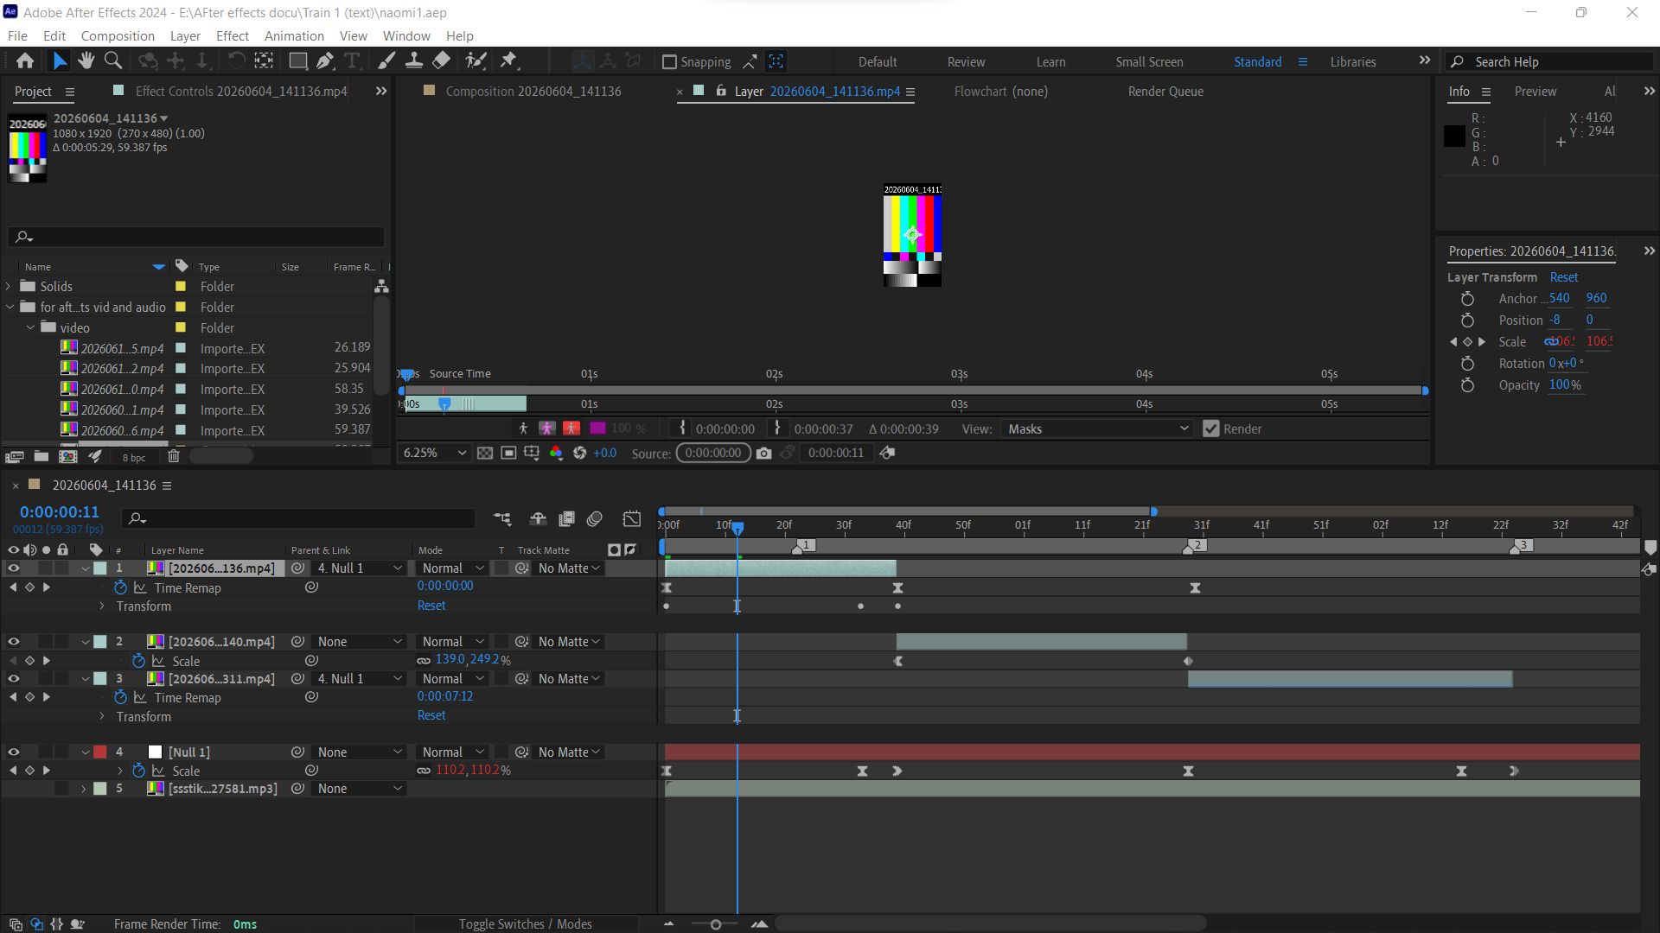Create new composition icon in Project panel
Viewport: 1660px width, 933px height.
(67, 457)
